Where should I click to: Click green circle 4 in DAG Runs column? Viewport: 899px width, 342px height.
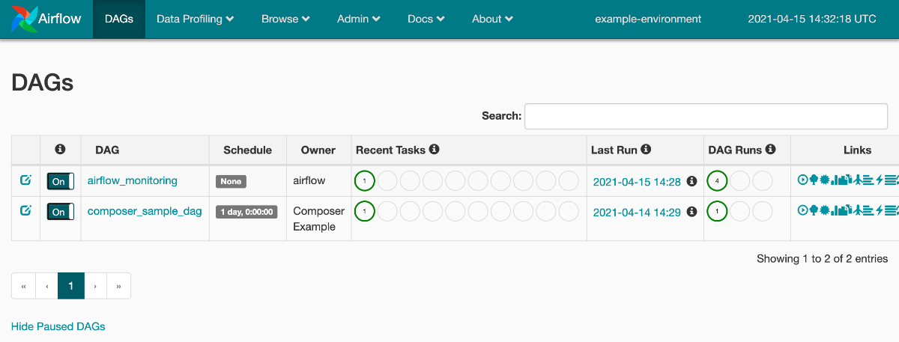click(x=717, y=180)
